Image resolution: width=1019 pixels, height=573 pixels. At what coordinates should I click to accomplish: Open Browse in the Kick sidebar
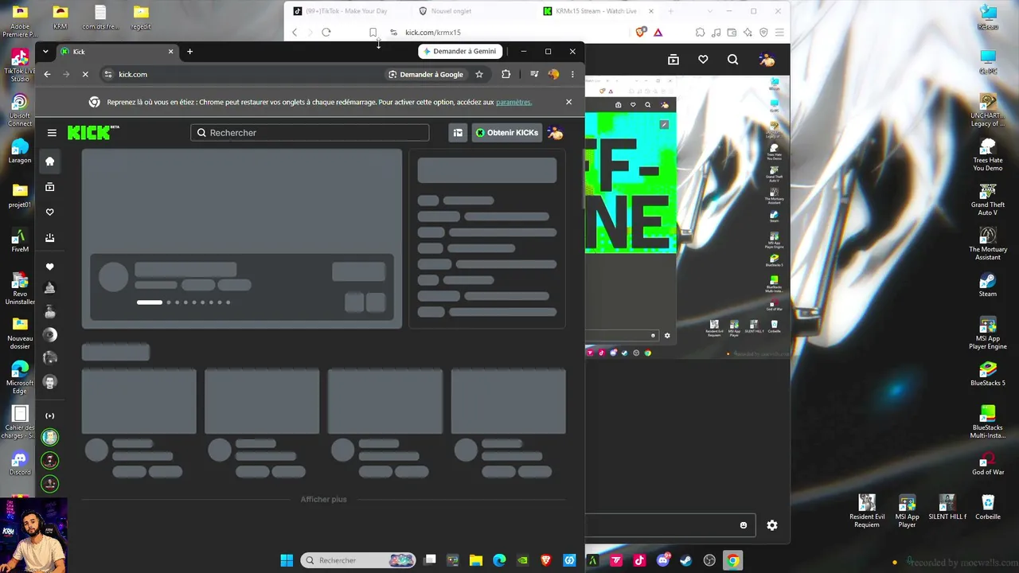pyautogui.click(x=49, y=187)
